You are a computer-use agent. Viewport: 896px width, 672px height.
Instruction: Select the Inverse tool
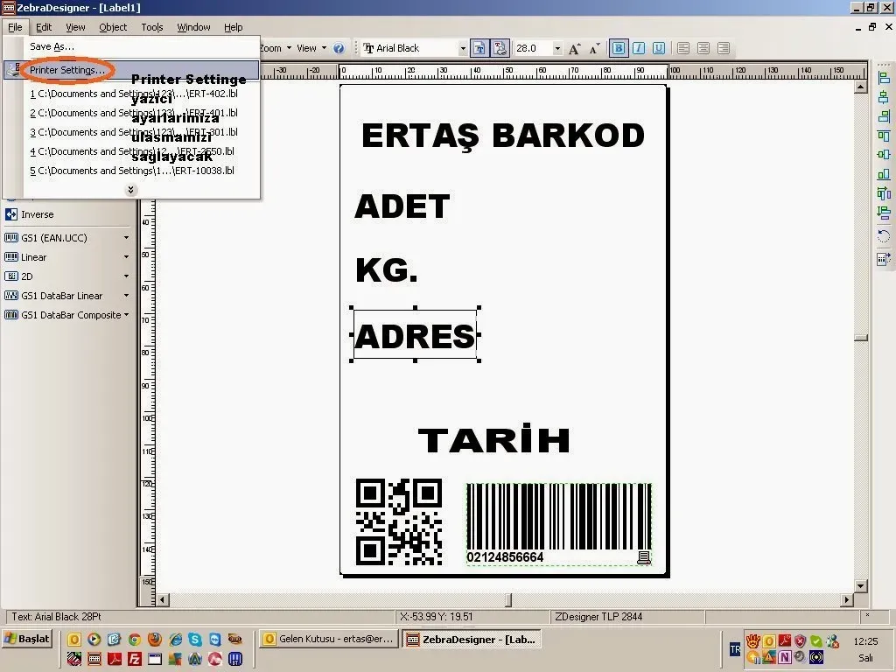pyautogui.click(x=37, y=214)
